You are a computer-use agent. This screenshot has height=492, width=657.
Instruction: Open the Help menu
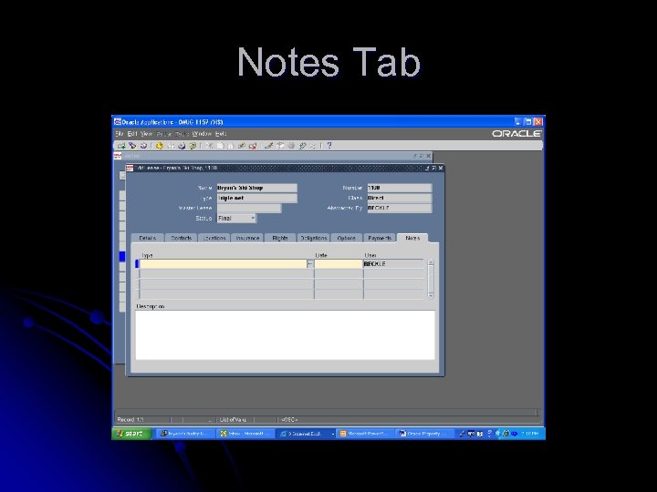221,134
